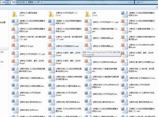The image size is (158, 117).
Task: Select PowerPoint icon of 【课件】9.4矩形、菱形、正方形(1).ppt
Action: pos(51,54)
